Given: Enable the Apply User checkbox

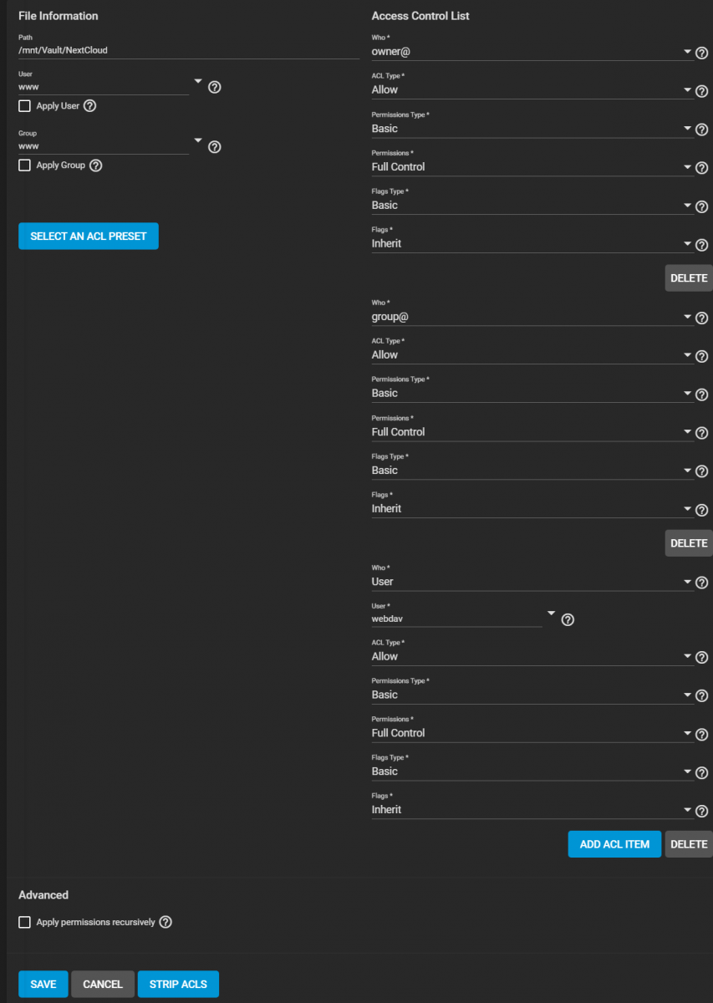Looking at the screenshot, I should click(x=25, y=106).
